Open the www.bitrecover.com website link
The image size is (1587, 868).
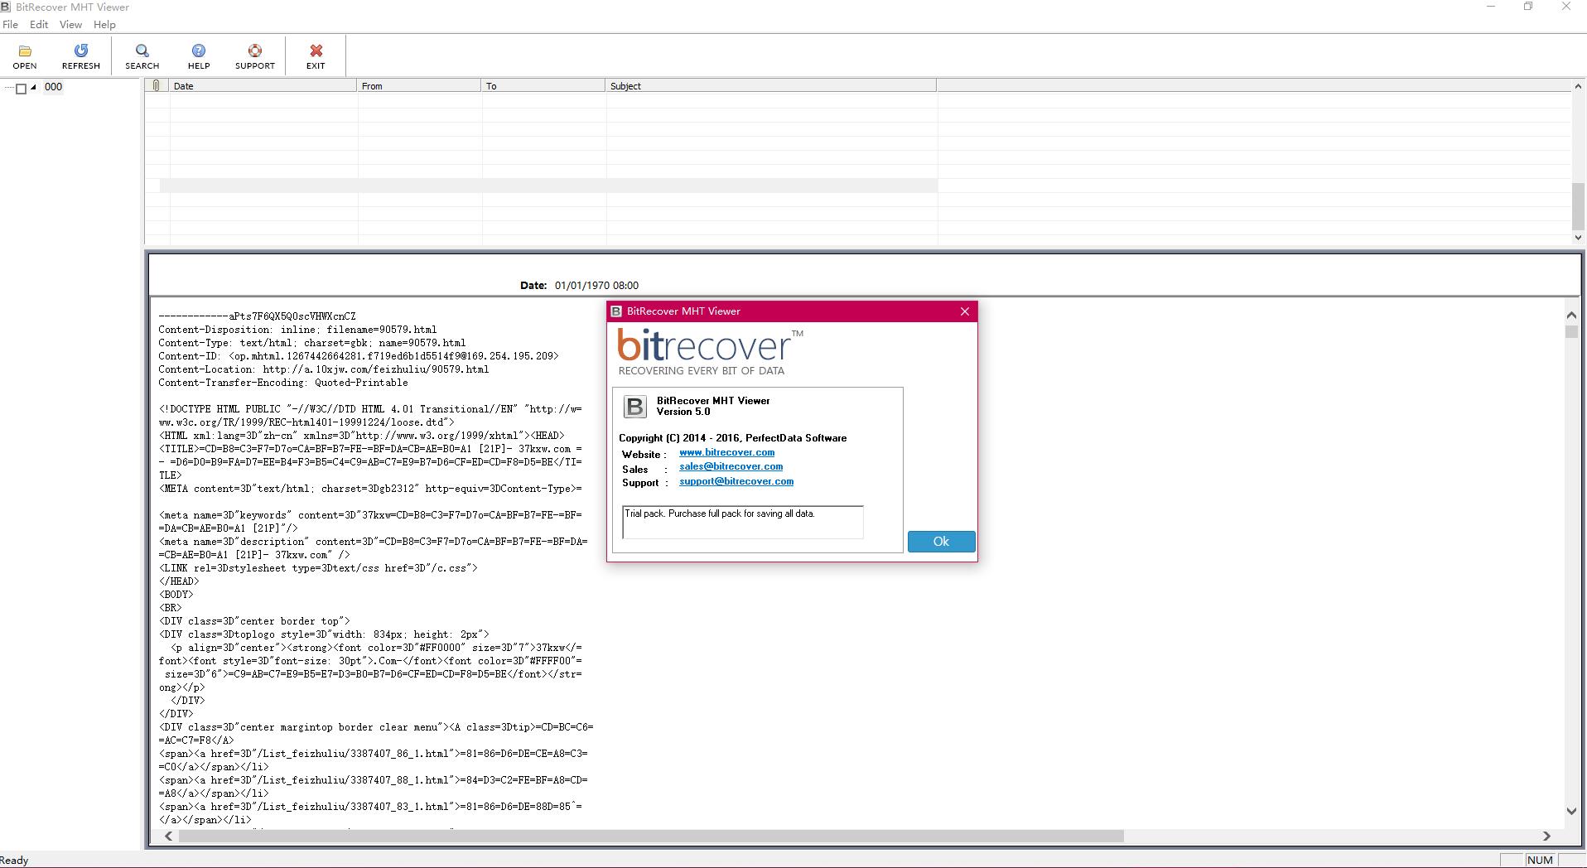point(726,452)
